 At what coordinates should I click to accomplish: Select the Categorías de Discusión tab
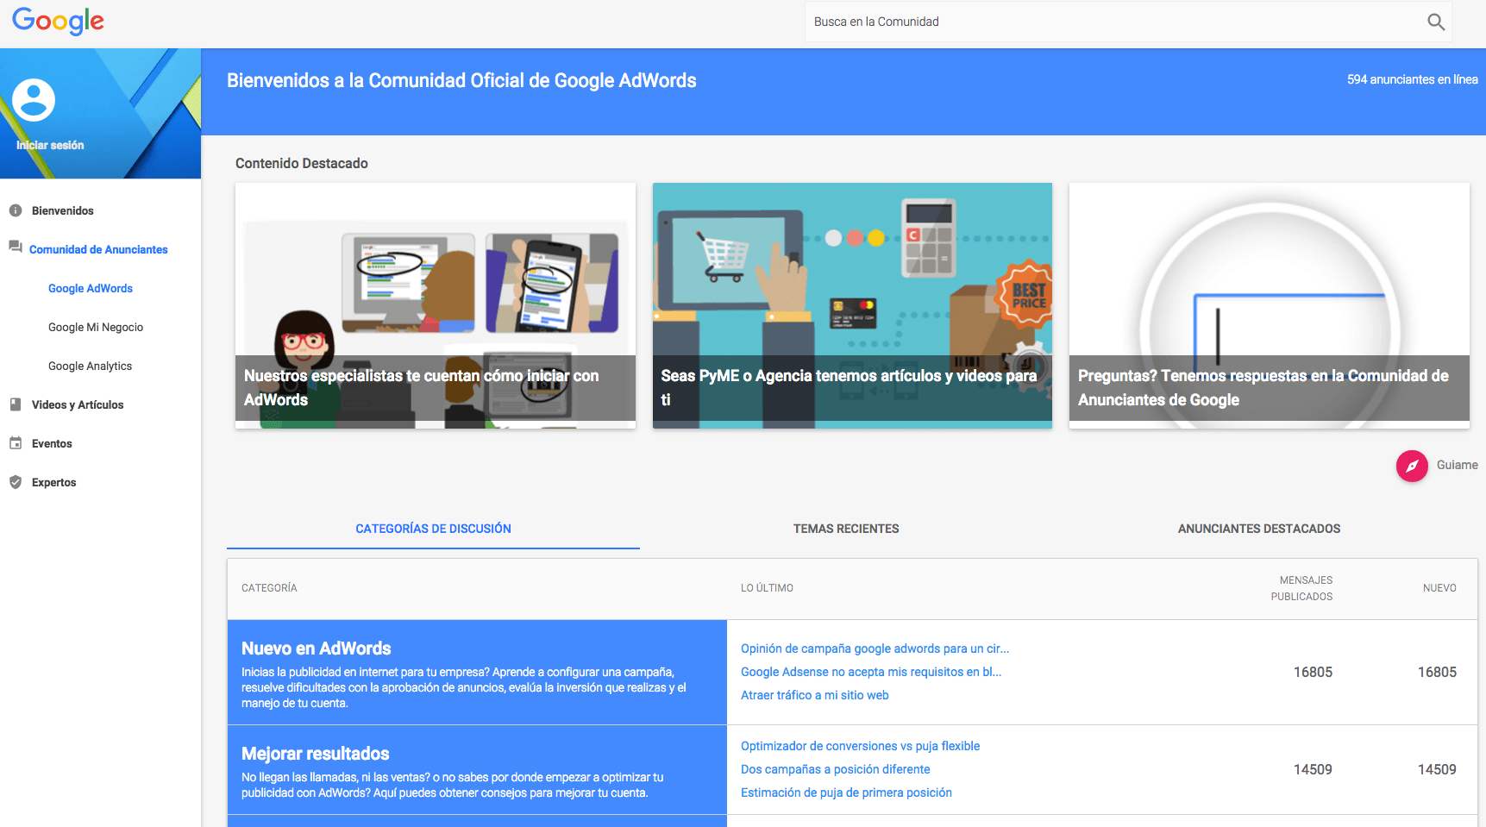coord(433,529)
